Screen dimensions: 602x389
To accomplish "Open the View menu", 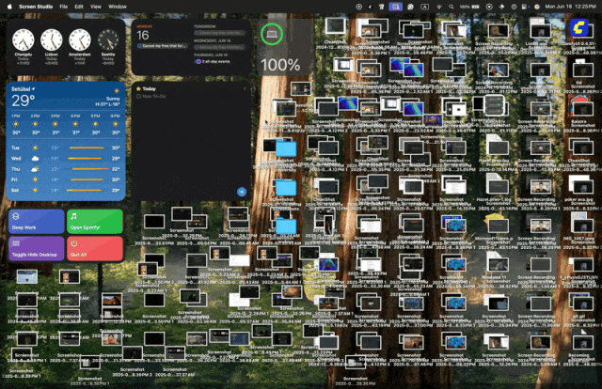I will (x=96, y=7).
